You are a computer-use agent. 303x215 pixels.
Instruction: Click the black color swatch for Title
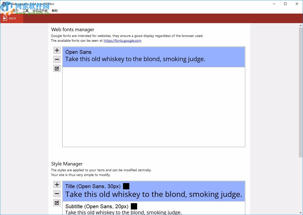(126, 186)
